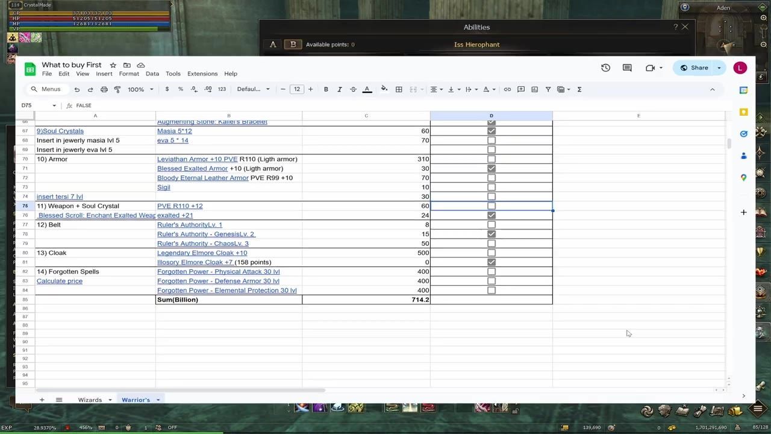The image size is (771, 434).
Task: Uncheck Ruler's Authority - GenesisLv. 2 checkbox
Action: (x=492, y=234)
